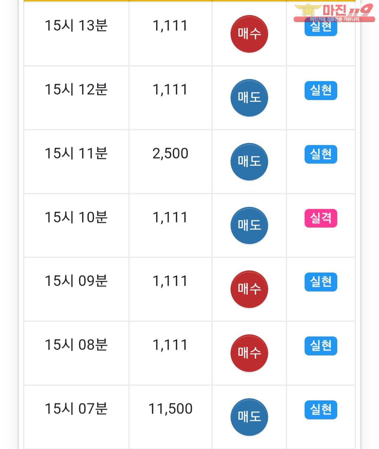The height and width of the screenshot is (449, 379).
Task: Click the red 매수 circle for 15시 09분
Action: [249, 289]
